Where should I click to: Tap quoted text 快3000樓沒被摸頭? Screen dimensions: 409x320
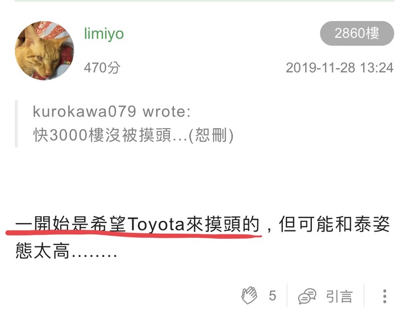coord(102,135)
